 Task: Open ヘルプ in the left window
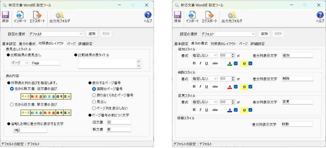pos(148,17)
